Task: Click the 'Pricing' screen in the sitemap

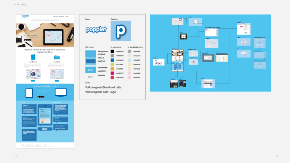Action: pyautogui.click(x=244, y=42)
